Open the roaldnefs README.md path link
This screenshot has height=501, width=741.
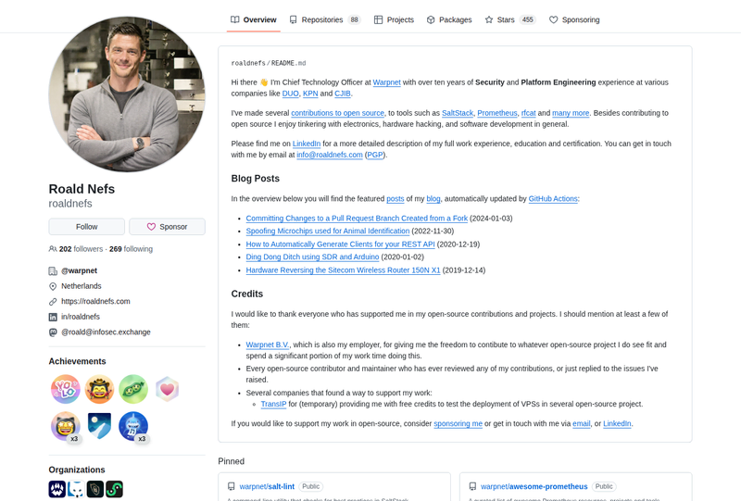click(268, 63)
